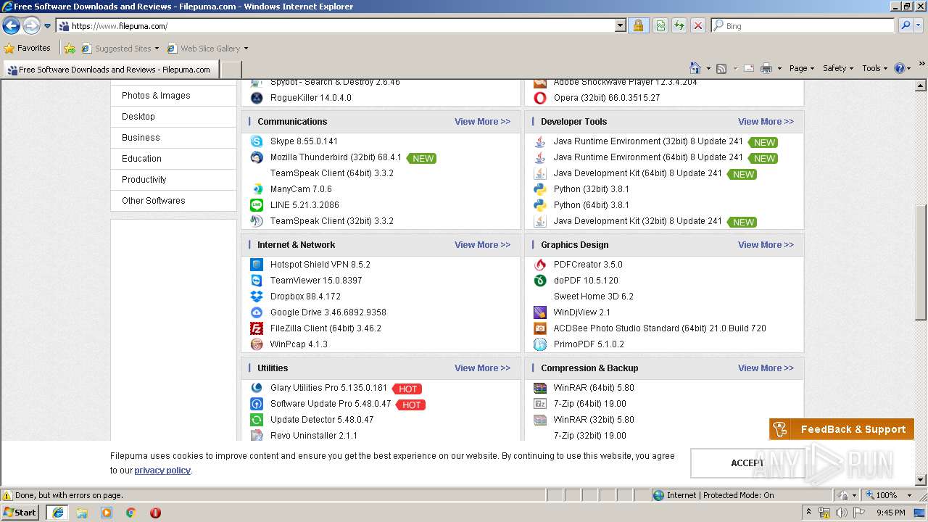The height and width of the screenshot is (522, 928).
Task: Click the PDFCreator icon
Action: [x=540, y=265]
